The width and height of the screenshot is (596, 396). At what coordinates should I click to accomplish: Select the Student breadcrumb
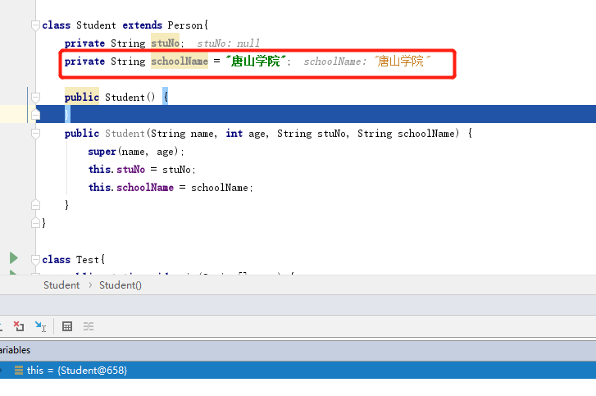[61, 285]
